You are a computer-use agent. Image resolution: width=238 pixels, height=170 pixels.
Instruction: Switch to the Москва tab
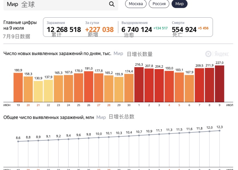point(136,4)
